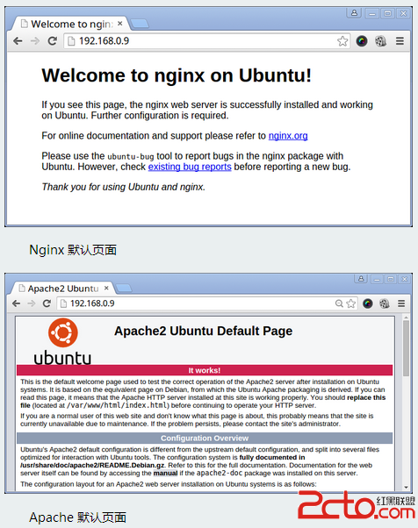Open a new tab beside the nginx tab
Viewport: 418px width, 528px height.
[x=140, y=24]
